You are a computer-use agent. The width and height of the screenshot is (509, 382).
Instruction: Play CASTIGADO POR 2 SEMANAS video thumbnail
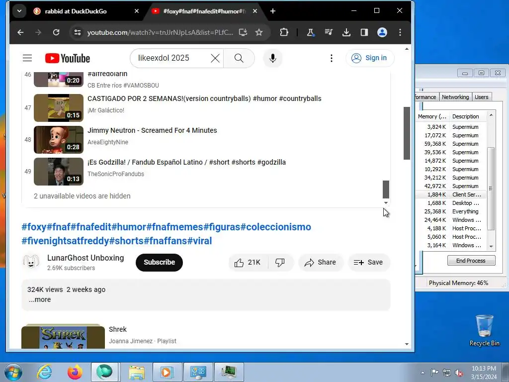[59, 108]
